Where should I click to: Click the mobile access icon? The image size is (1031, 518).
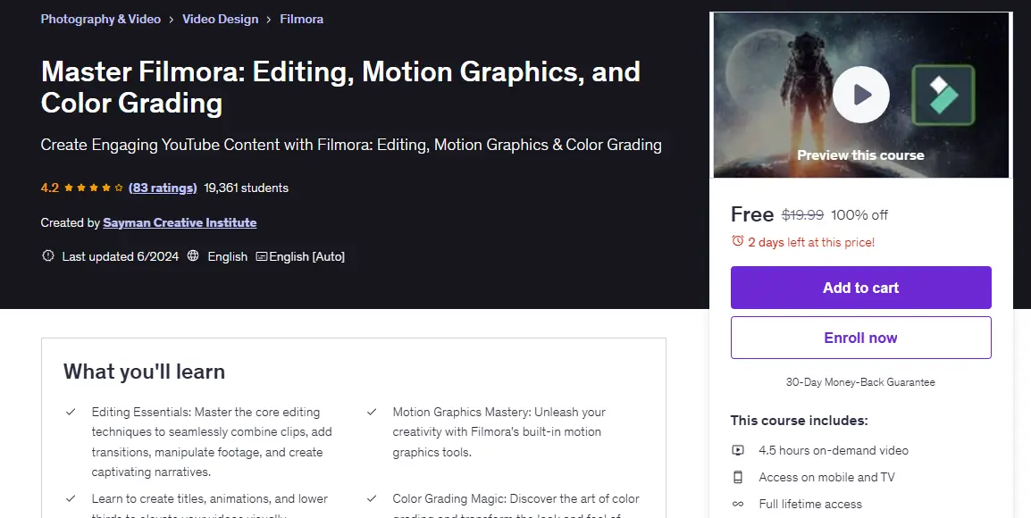point(738,477)
